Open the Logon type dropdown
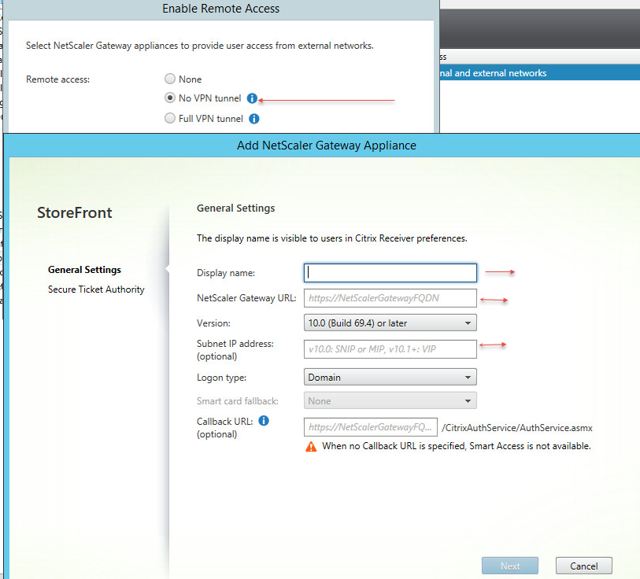Image resolution: width=640 pixels, height=579 pixels. pyautogui.click(x=390, y=377)
